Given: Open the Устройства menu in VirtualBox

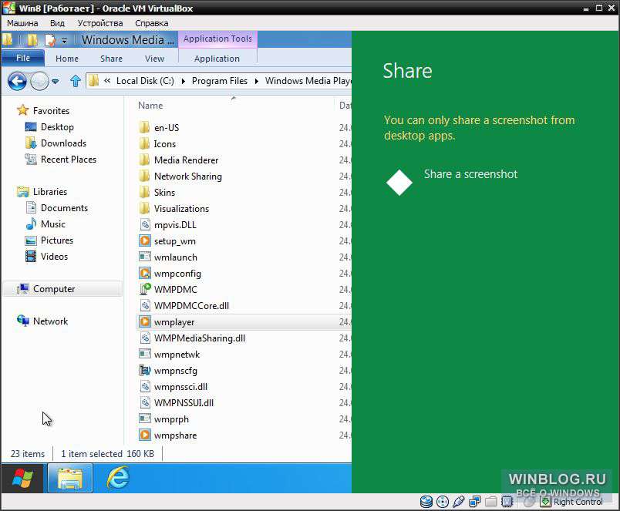Looking at the screenshot, I should point(100,23).
